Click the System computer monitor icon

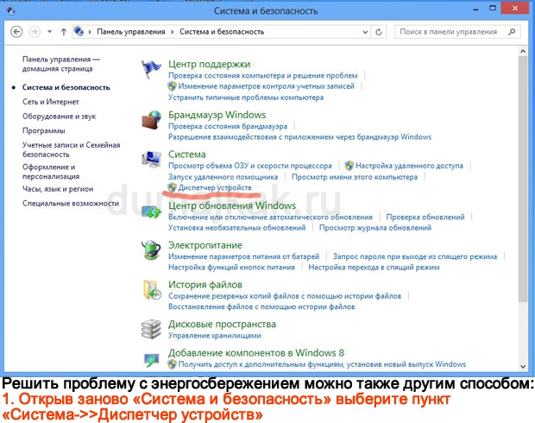151,160
